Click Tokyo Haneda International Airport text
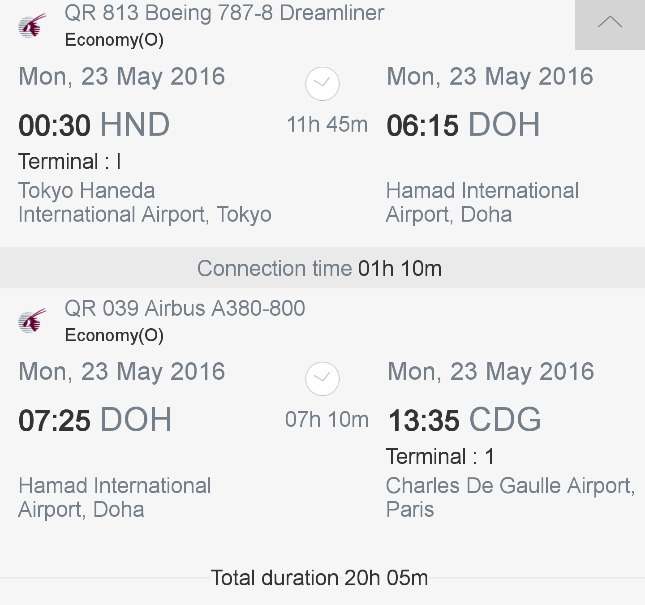The width and height of the screenshot is (645, 605). (145, 202)
